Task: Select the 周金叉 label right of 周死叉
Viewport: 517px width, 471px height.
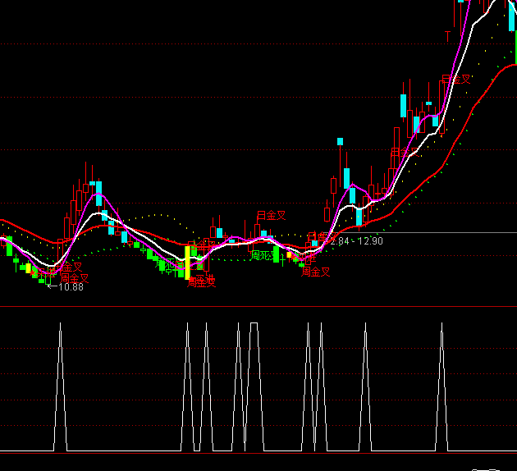Action: pyautogui.click(x=315, y=272)
